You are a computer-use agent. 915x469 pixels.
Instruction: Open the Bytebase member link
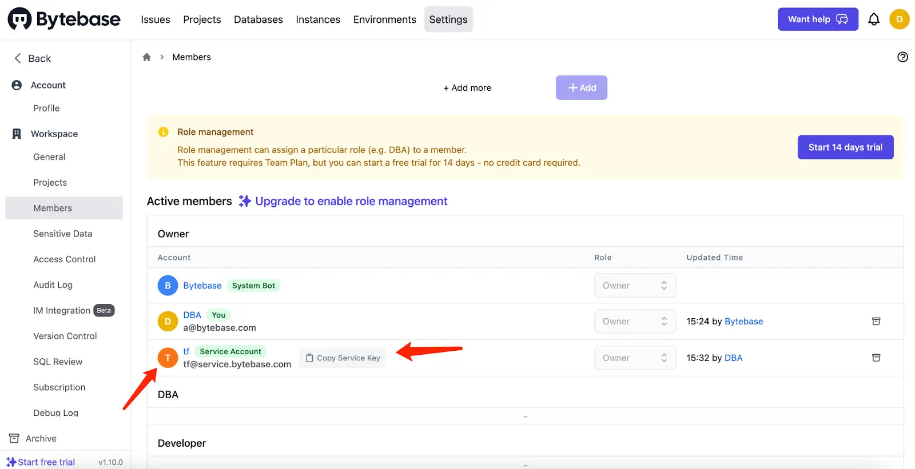pos(202,286)
